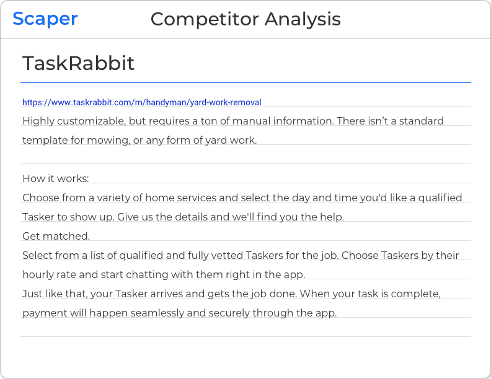Click the line starting "Highly customizable"
The height and width of the screenshot is (379, 491).
coord(232,121)
